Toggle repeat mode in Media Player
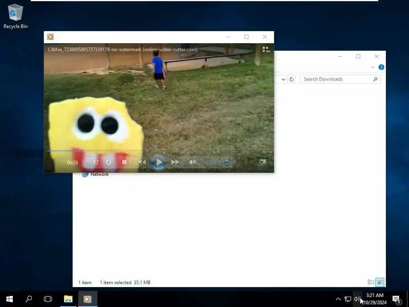 pos(109,162)
